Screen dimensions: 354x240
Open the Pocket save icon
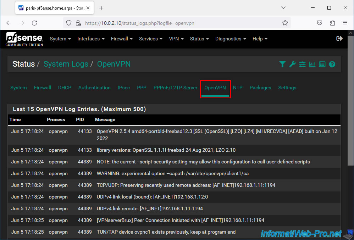[320, 23]
